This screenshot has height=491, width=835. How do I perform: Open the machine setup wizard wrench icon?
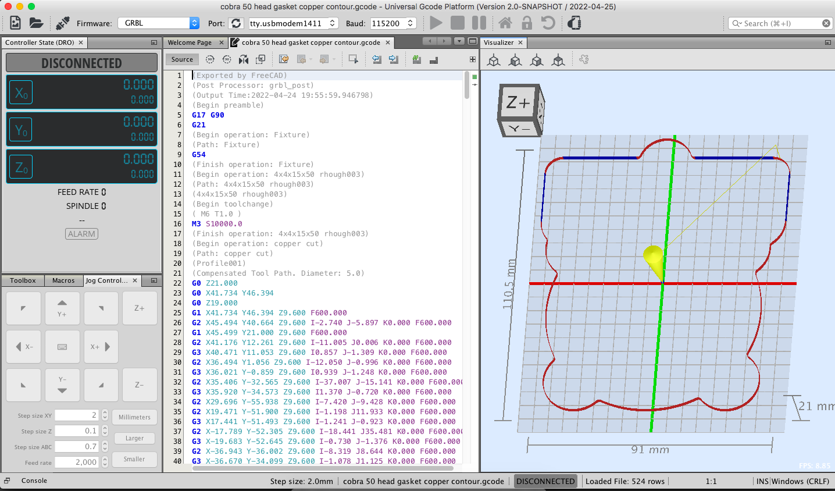pyautogui.click(x=63, y=23)
